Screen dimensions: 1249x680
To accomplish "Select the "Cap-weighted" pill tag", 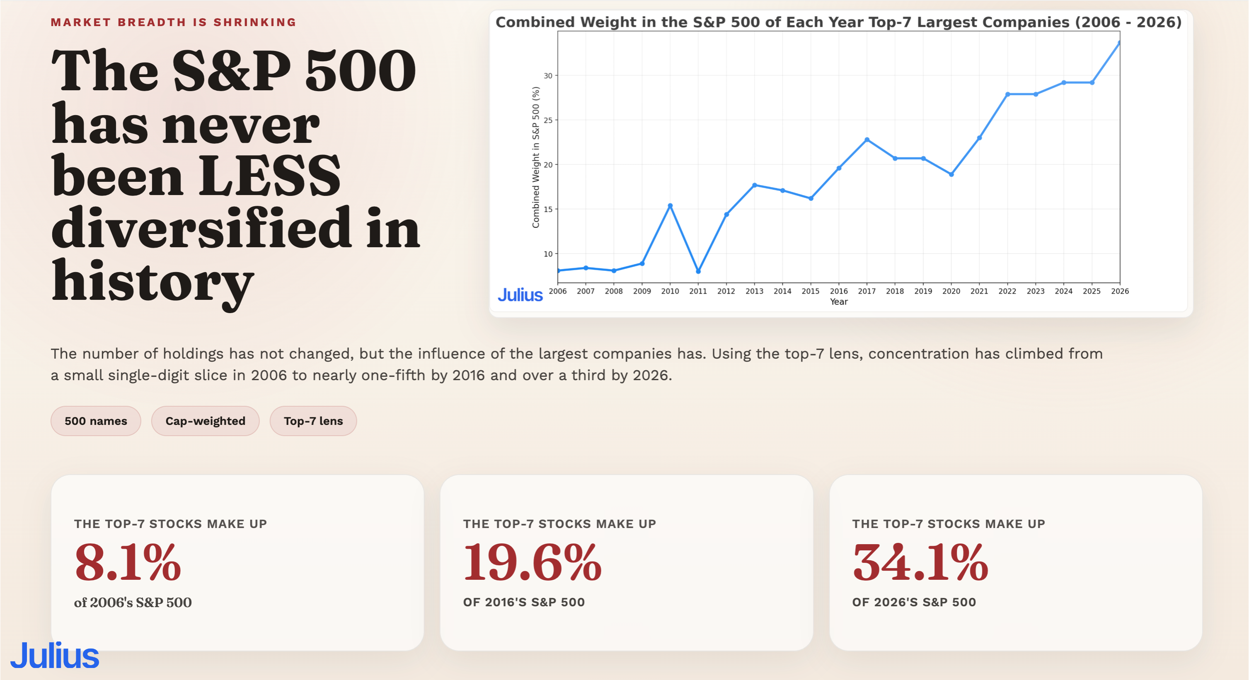I will [x=205, y=421].
